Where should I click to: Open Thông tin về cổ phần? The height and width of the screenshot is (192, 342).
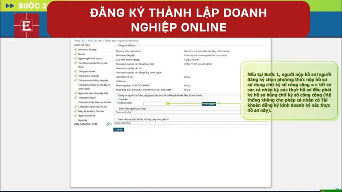[x=88, y=76]
